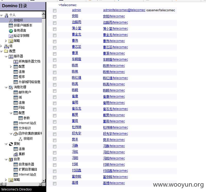
Task: Open 陈红捷/telecomec link
Action: click(115, 78)
